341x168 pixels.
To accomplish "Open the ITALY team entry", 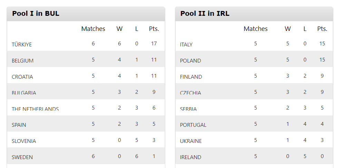I will click(186, 45).
